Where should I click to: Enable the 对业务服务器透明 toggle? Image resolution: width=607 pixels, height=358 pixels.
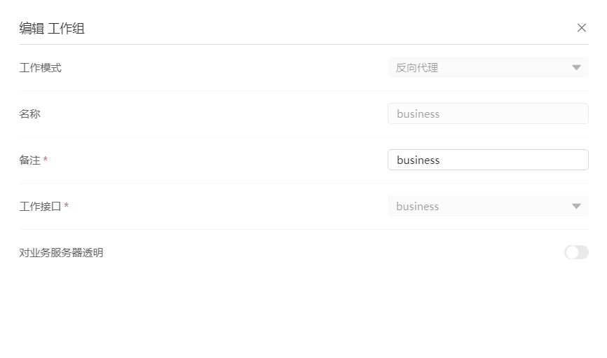[x=576, y=252]
